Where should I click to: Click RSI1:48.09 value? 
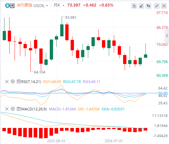[52, 82]
